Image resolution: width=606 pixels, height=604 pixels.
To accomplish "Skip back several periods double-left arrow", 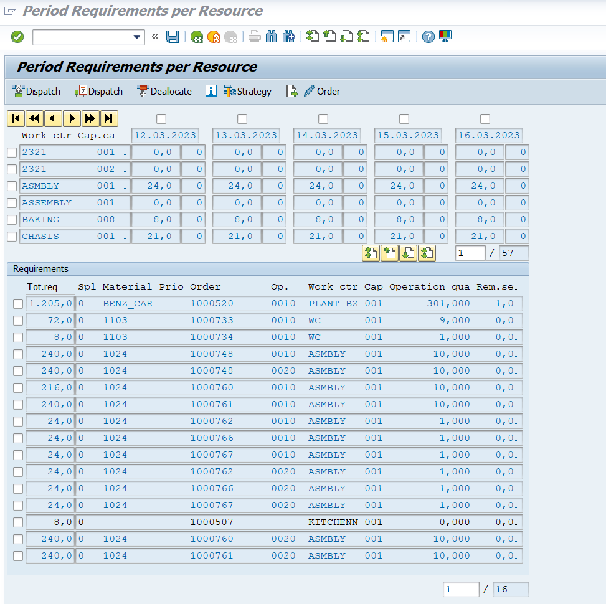I will pyautogui.click(x=34, y=119).
